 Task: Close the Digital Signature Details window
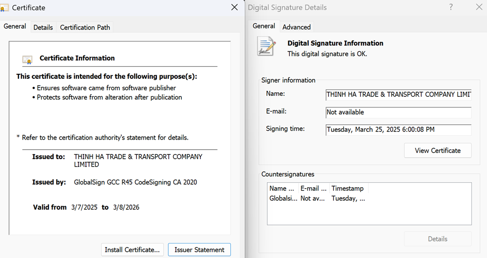click(479, 7)
